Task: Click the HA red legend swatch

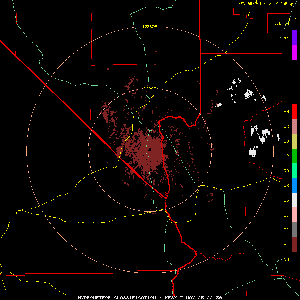Action: (x=294, y=111)
